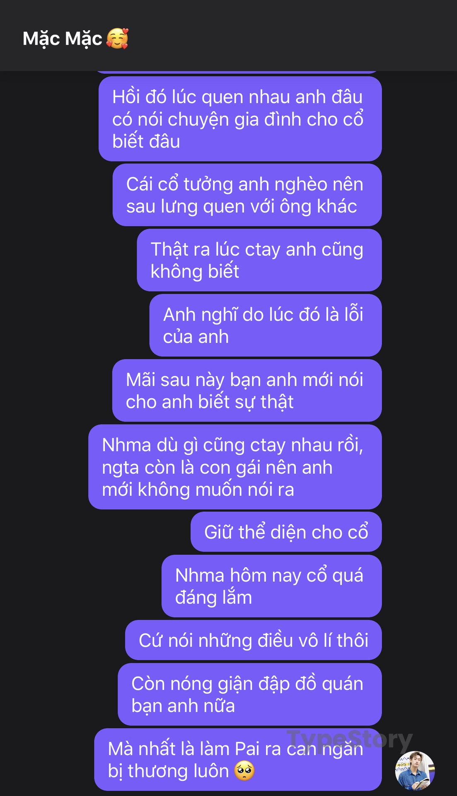Tap the empty dark area left of 'Giữ thể diện'
The height and width of the screenshot is (796, 457).
click(95, 532)
